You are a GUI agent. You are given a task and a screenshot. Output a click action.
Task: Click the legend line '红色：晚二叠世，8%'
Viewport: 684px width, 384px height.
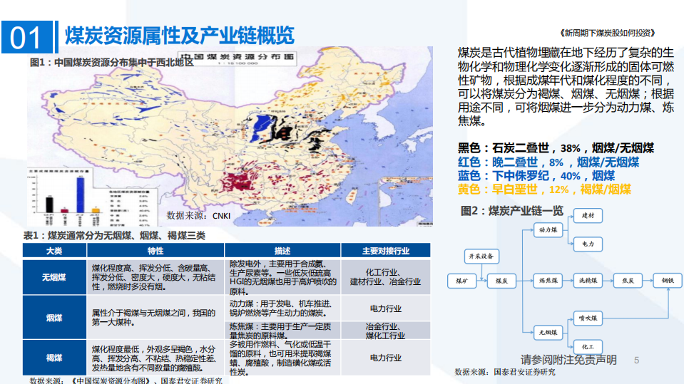point(548,162)
